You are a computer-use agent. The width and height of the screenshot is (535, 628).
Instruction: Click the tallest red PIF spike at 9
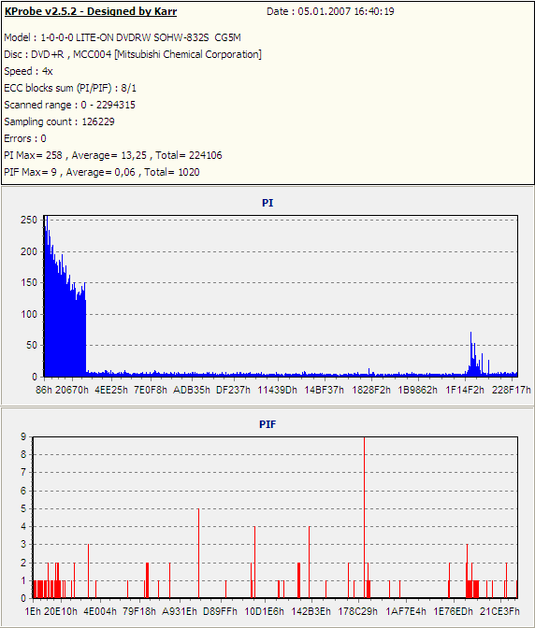pos(364,518)
